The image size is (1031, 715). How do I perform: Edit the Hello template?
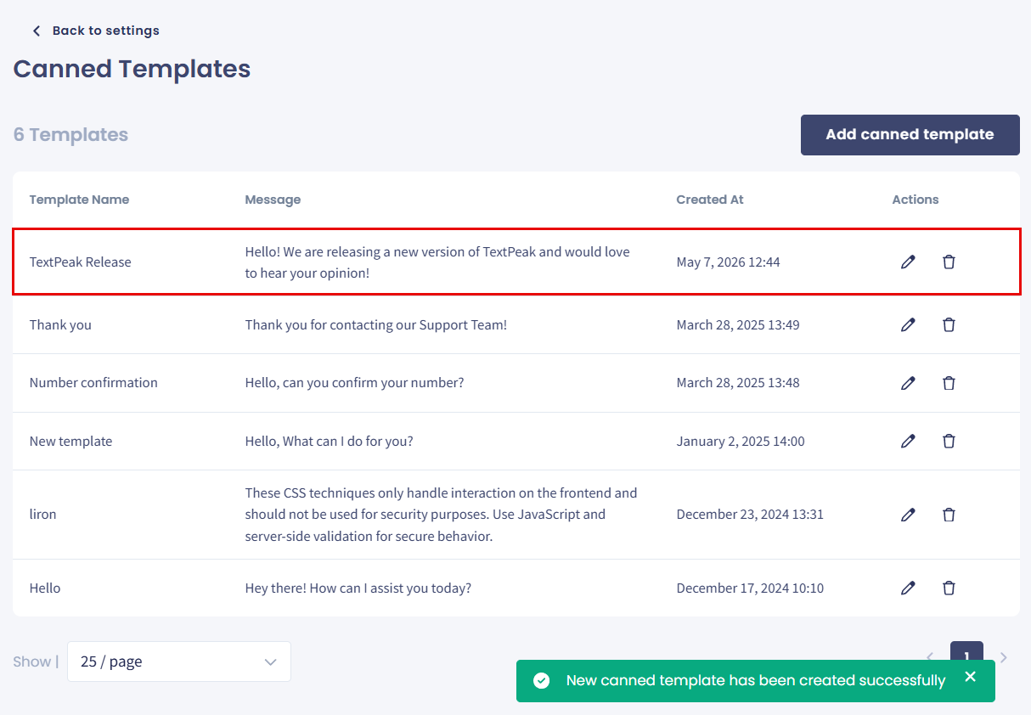pyautogui.click(x=908, y=588)
